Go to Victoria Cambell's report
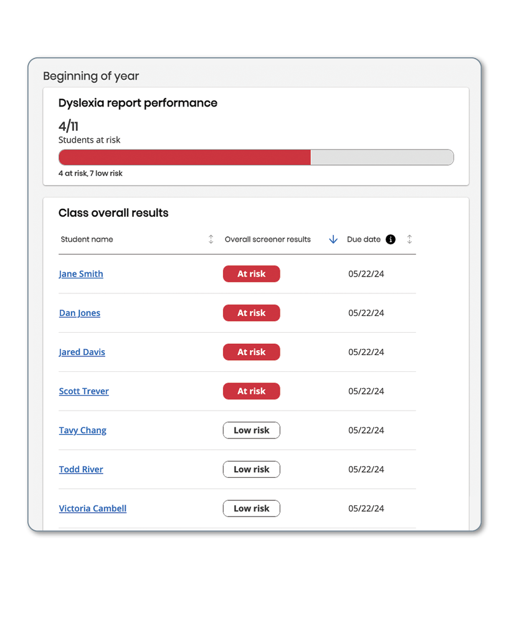 [93, 509]
